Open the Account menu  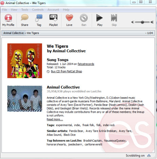pyautogui.click(x=53, y=10)
